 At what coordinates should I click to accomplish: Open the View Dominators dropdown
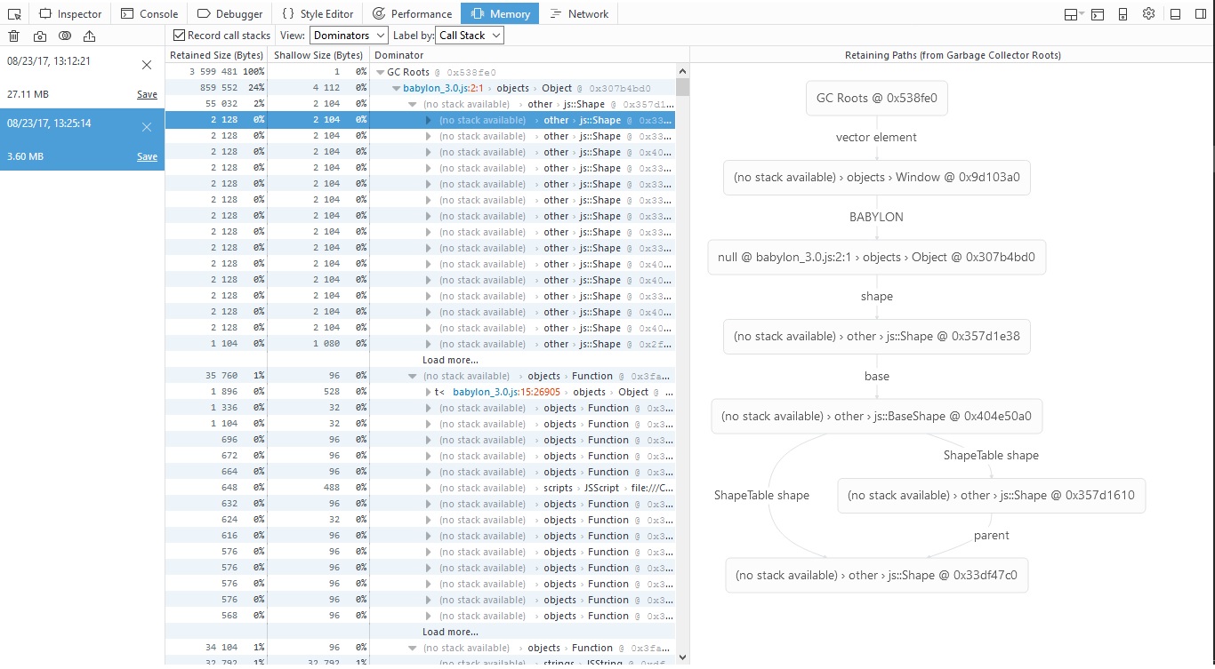[x=349, y=36]
